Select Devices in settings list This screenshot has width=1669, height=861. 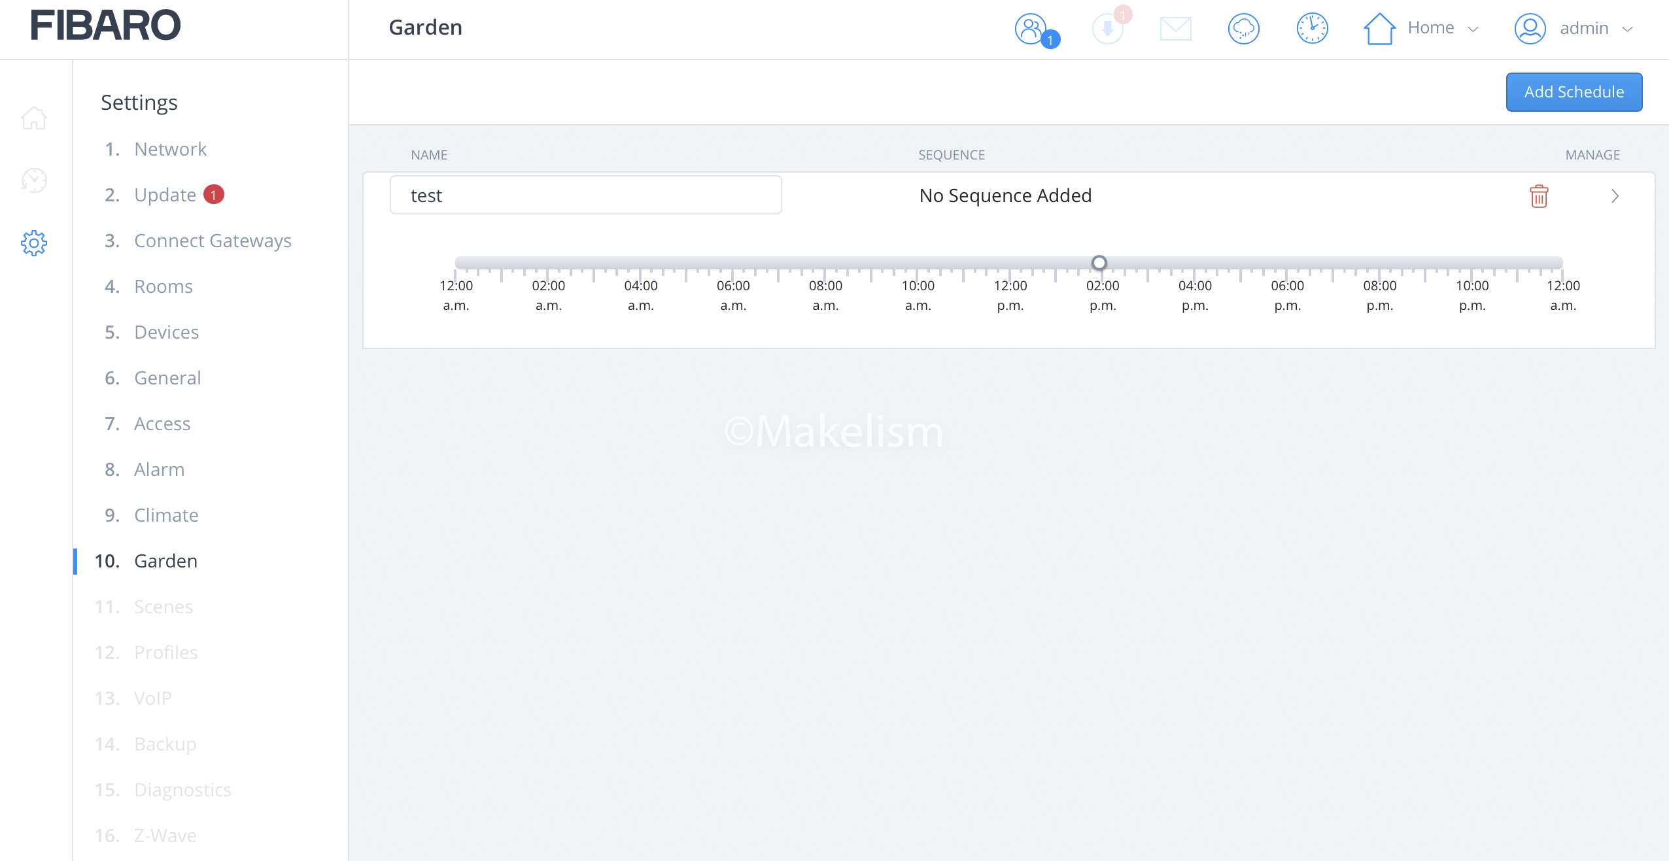click(166, 332)
